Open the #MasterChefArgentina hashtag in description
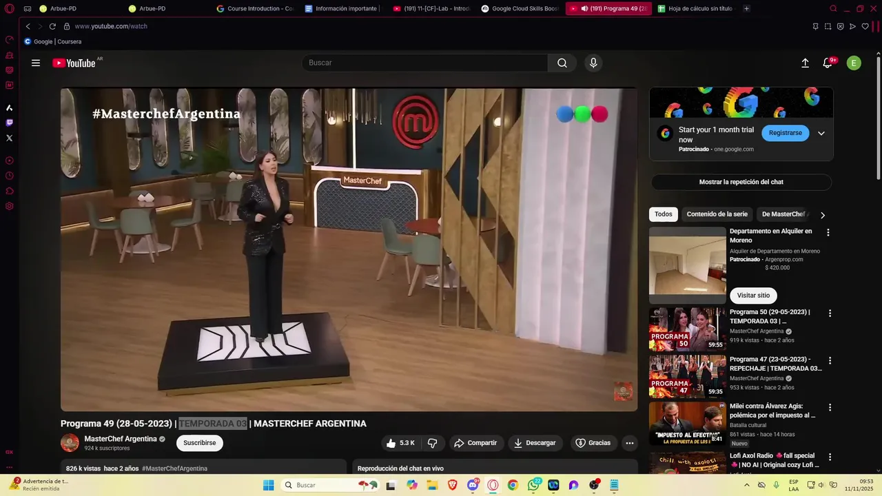 point(174,468)
